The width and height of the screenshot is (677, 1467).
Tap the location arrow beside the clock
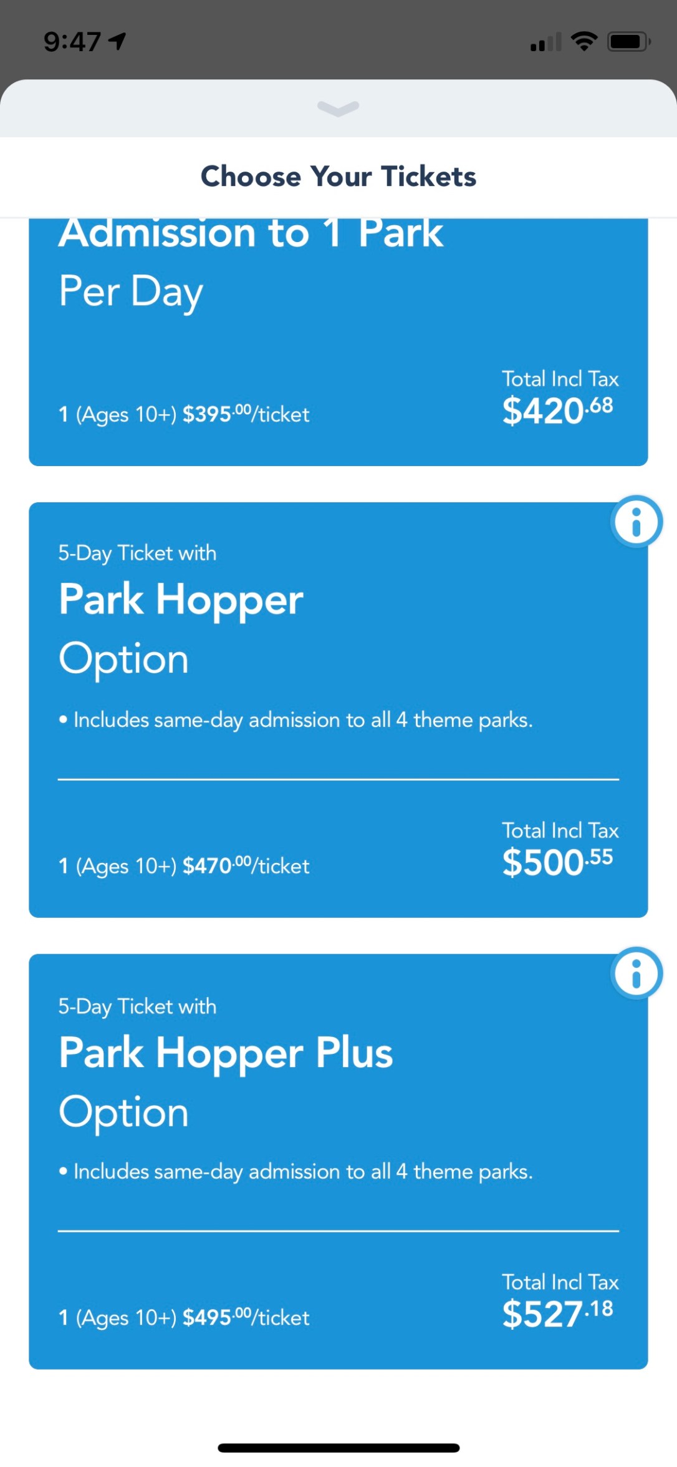point(117,41)
